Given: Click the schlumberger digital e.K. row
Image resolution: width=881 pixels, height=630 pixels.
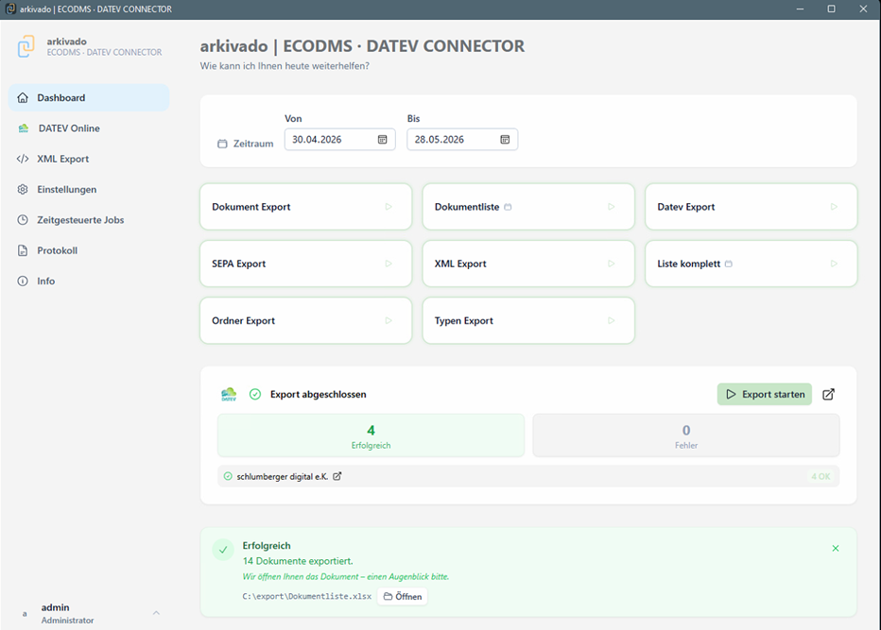Looking at the screenshot, I should [528, 476].
